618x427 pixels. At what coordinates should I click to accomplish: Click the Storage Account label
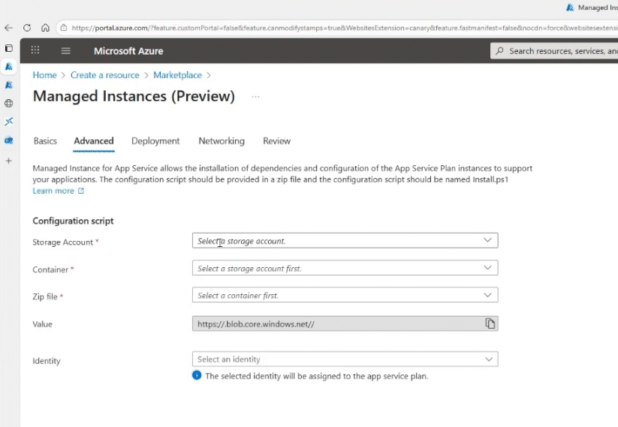tap(62, 242)
